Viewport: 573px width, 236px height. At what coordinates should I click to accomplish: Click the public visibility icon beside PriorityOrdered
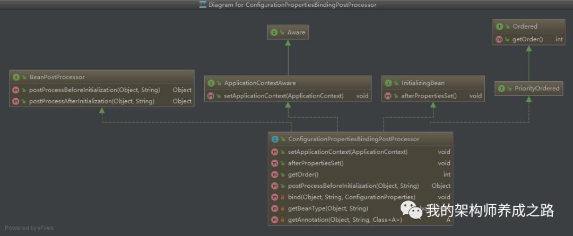[509, 89]
